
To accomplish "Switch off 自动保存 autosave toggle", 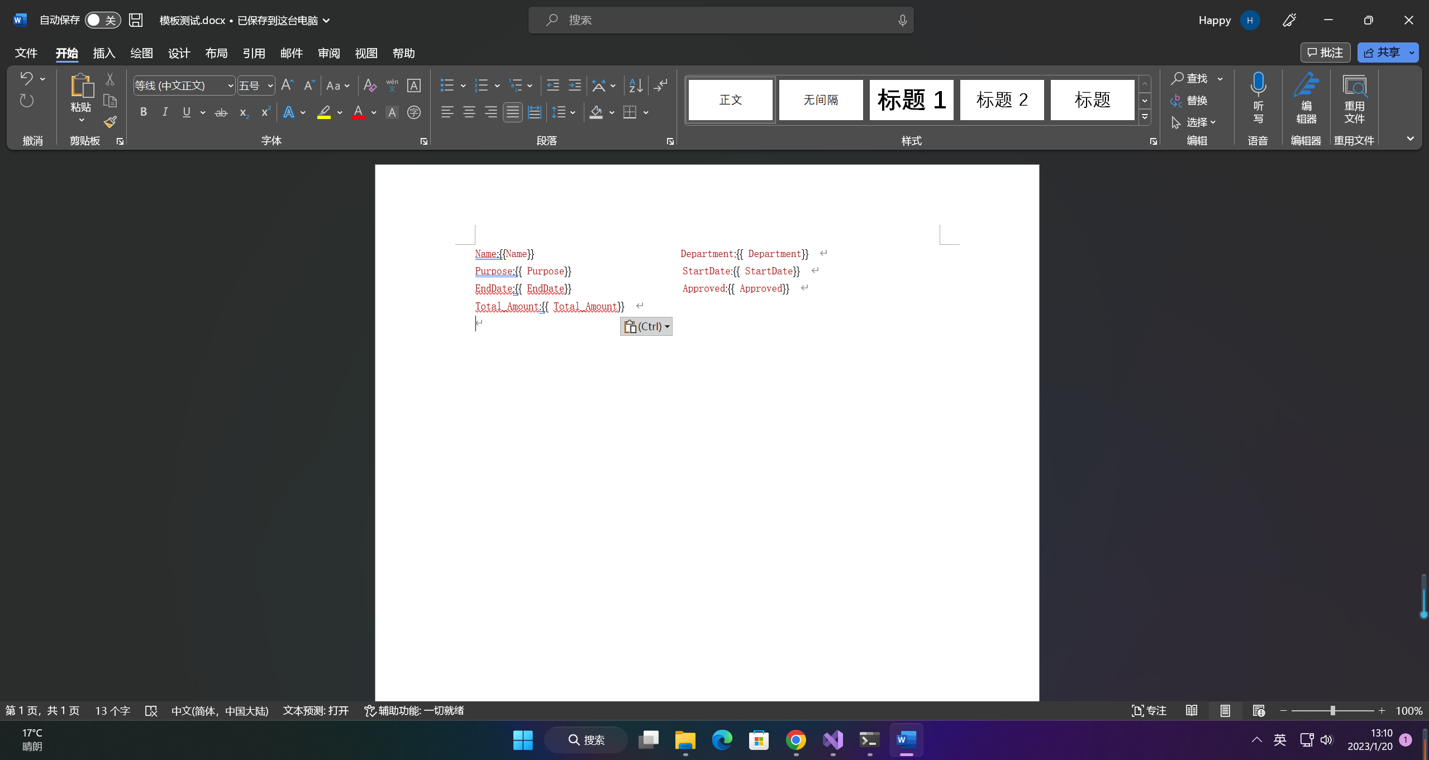I will 102,20.
